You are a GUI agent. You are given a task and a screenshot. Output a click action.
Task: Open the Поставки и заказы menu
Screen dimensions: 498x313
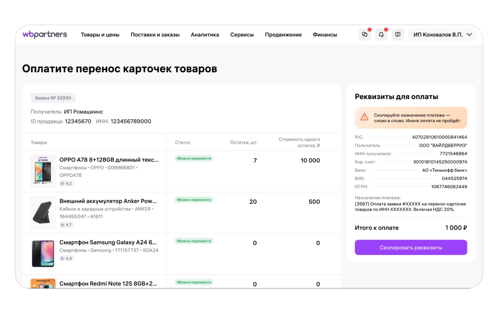(155, 34)
